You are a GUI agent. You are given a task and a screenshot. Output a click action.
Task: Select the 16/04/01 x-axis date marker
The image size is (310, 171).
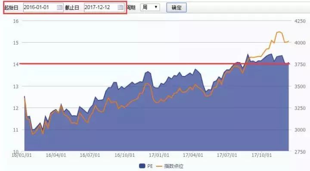pos(56,155)
